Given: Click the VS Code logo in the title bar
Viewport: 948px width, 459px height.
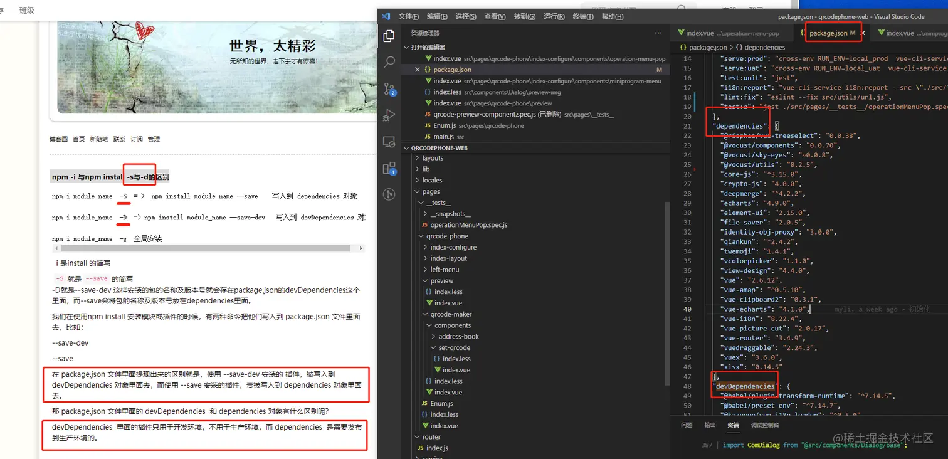Looking at the screenshot, I should [x=386, y=16].
